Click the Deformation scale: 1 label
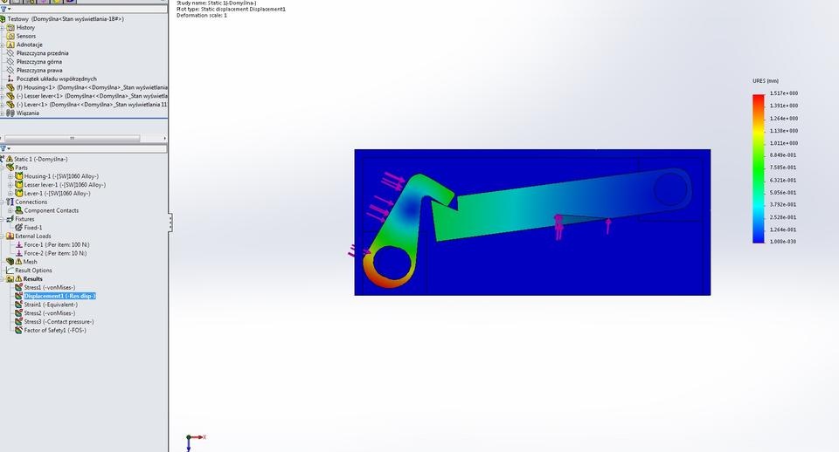 (202, 16)
